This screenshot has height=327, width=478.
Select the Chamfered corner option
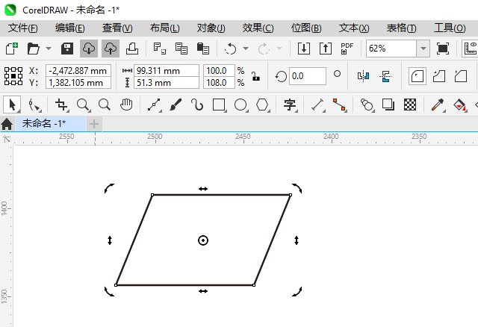click(x=461, y=76)
